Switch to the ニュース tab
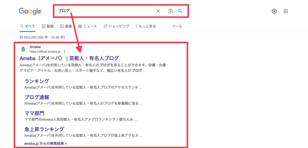The width and height of the screenshot is (308, 148). point(88,26)
